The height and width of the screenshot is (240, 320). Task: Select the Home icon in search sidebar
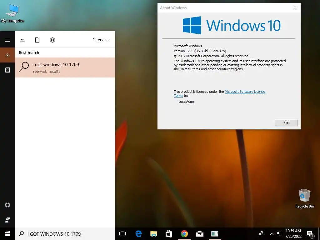(7, 55)
